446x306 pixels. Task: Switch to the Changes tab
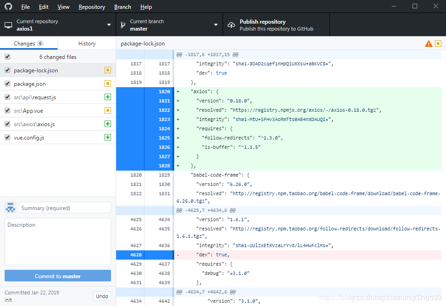tap(29, 44)
